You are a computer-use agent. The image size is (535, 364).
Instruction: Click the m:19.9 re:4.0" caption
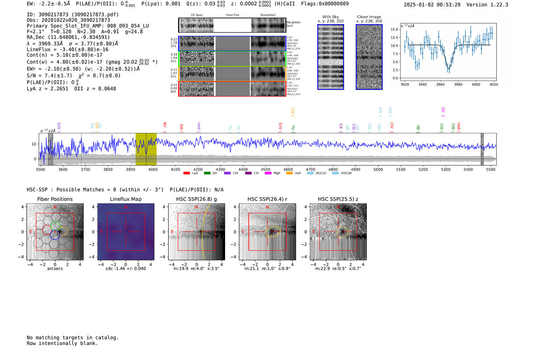196,269
